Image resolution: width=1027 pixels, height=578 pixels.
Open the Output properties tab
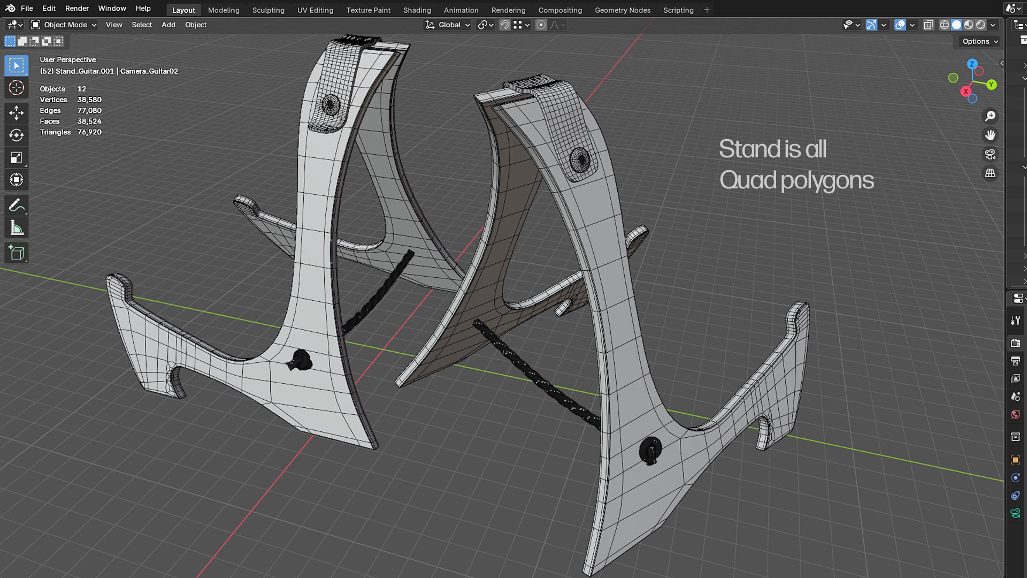point(1015,361)
